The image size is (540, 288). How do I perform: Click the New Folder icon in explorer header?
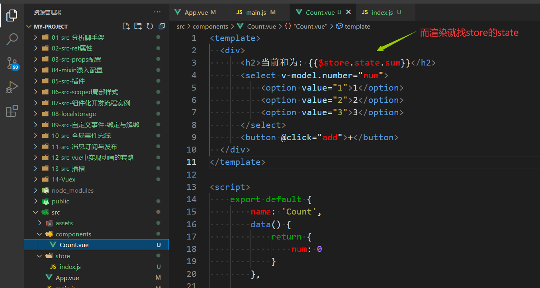coord(138,27)
